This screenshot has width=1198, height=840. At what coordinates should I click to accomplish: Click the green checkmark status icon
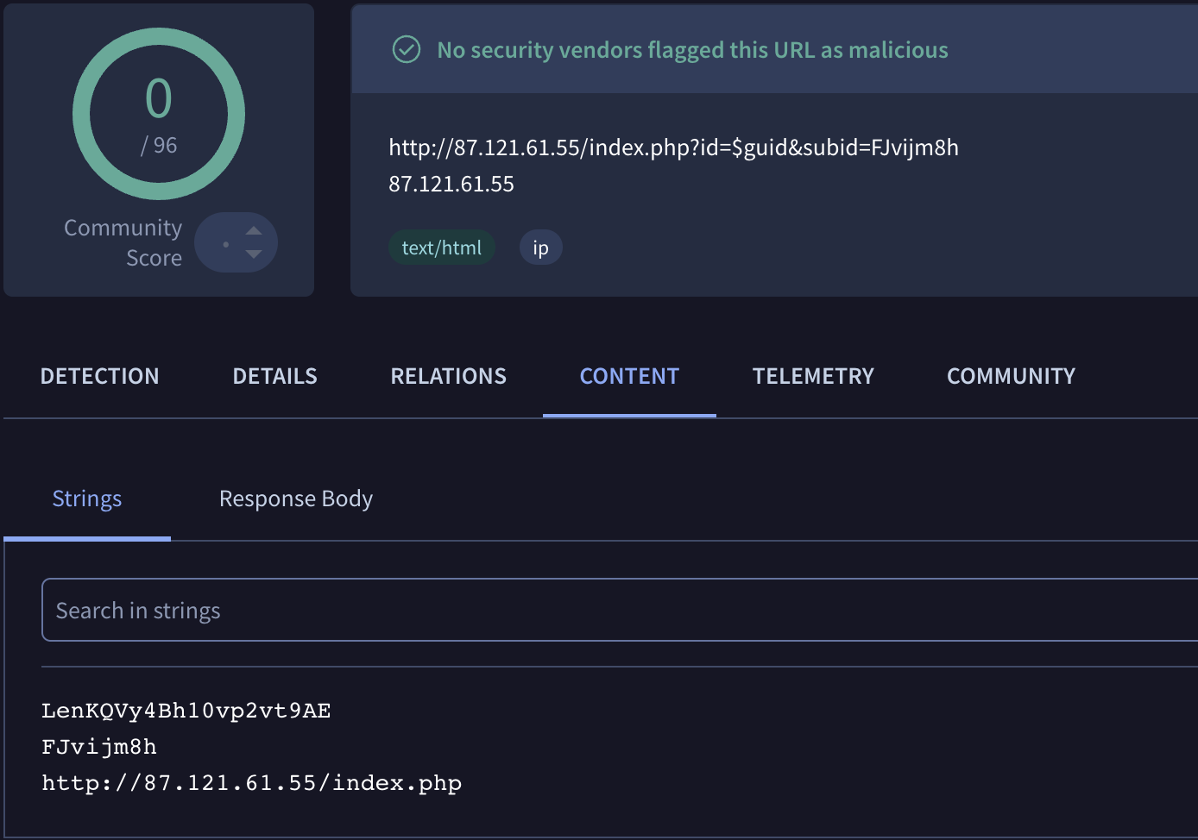407,50
